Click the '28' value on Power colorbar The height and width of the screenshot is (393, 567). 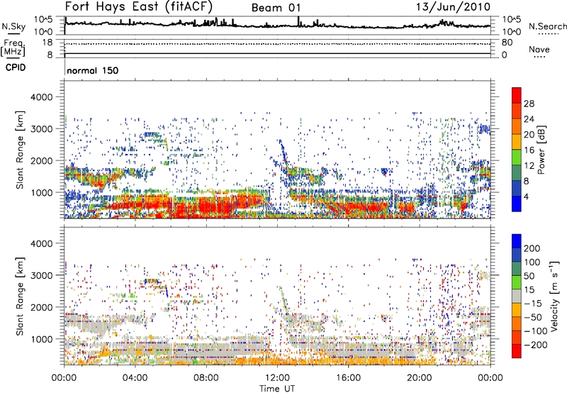coord(529,104)
